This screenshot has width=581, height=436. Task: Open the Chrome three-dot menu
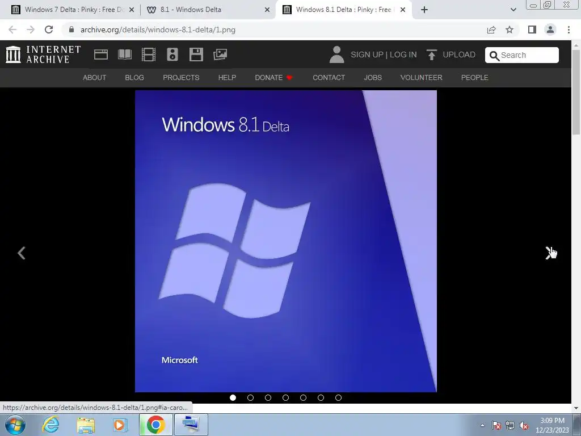pos(569,30)
